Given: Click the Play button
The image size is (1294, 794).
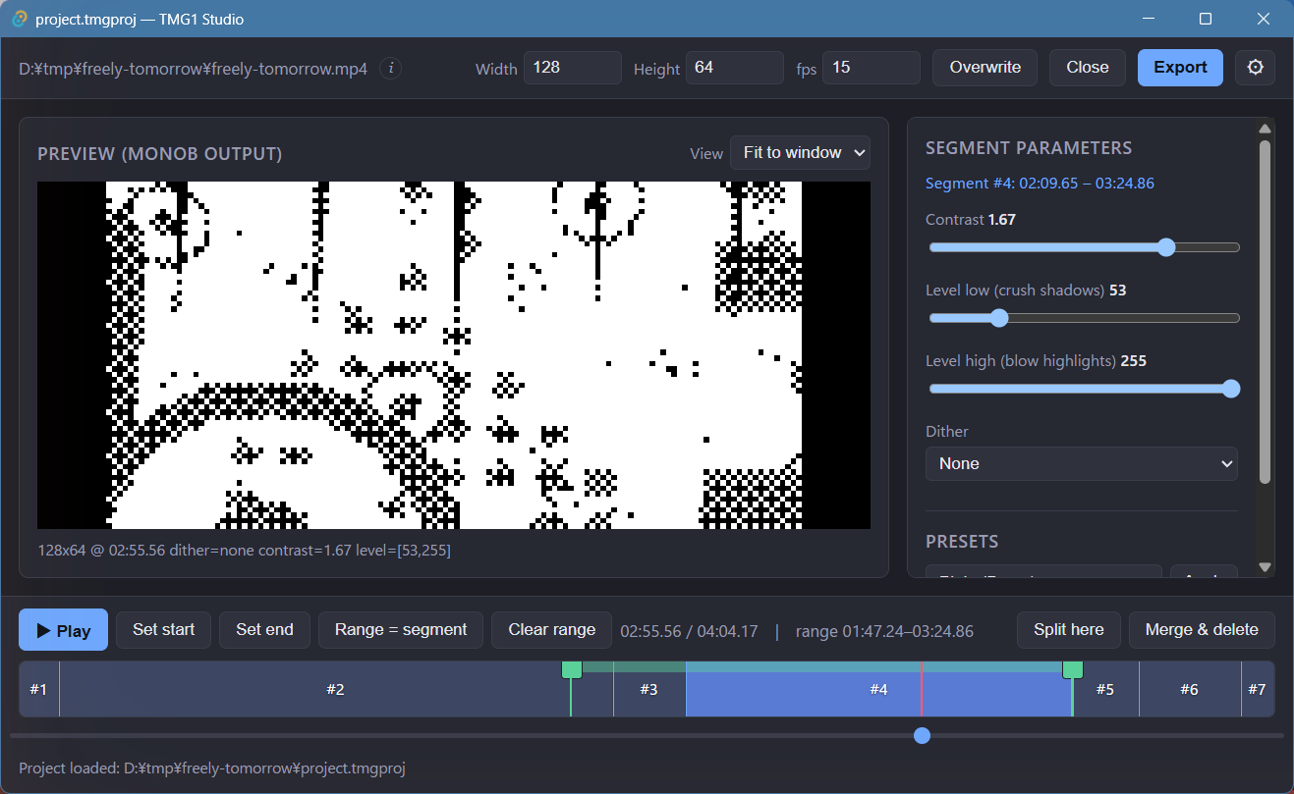Looking at the screenshot, I should click(64, 630).
